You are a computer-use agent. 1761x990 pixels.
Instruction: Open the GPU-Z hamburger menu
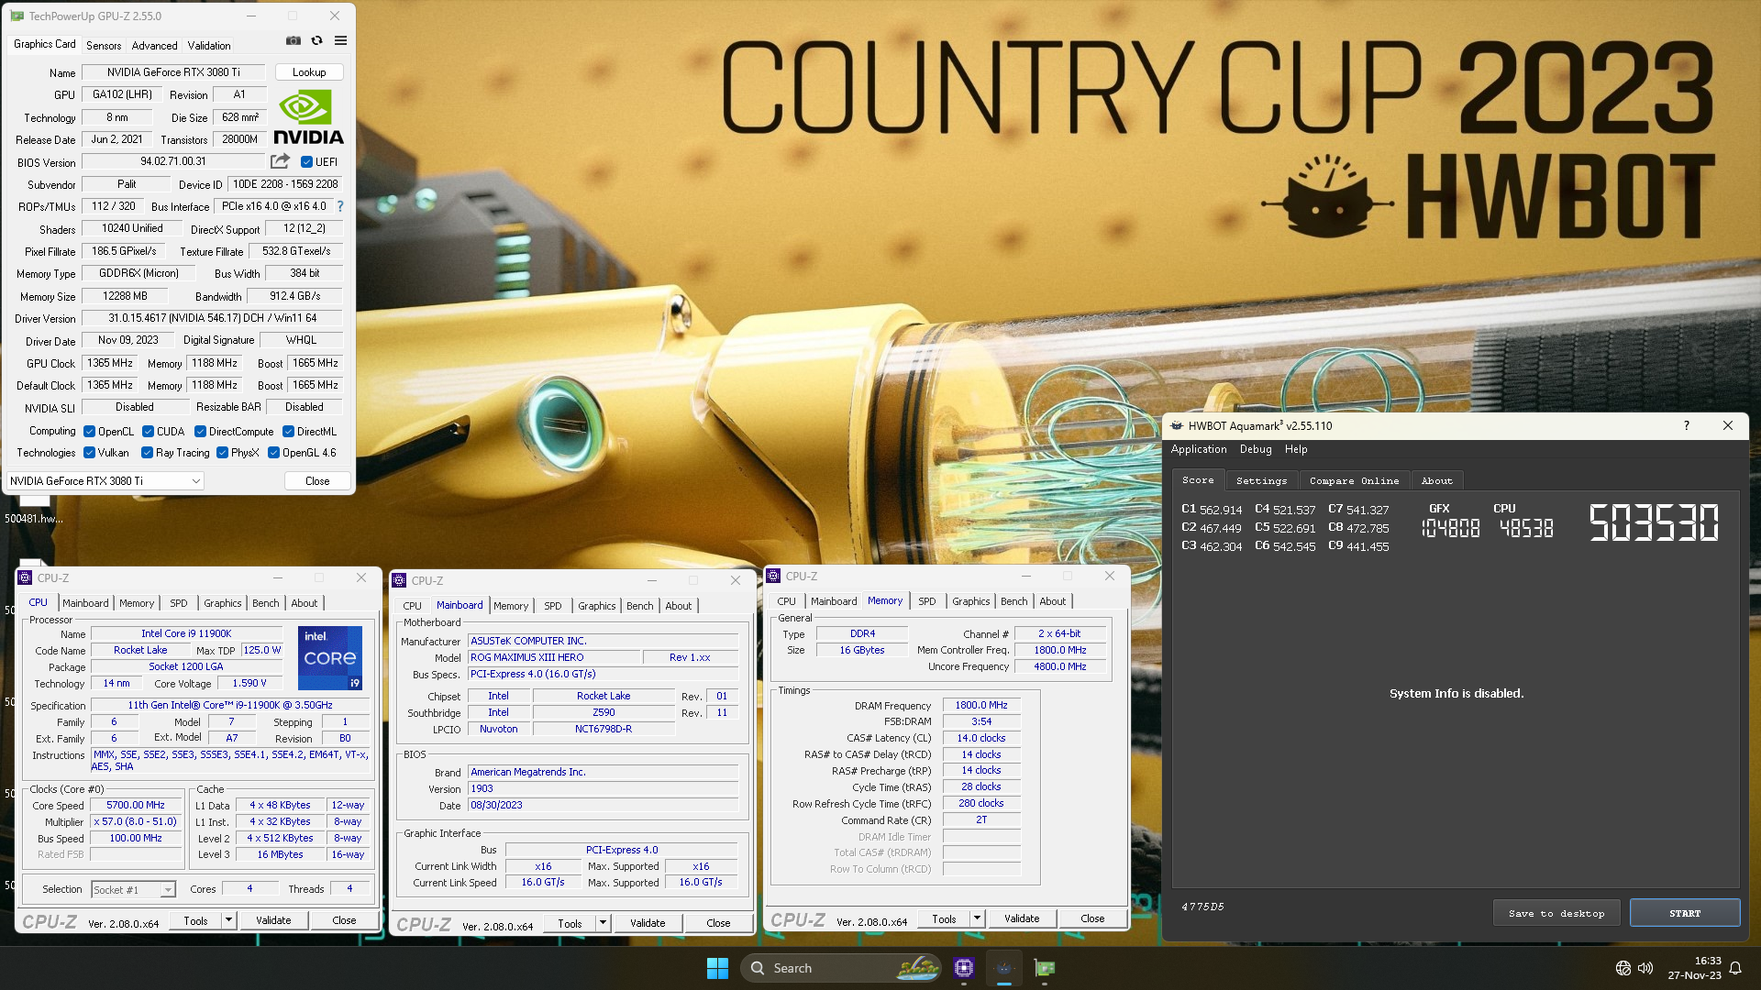click(341, 40)
